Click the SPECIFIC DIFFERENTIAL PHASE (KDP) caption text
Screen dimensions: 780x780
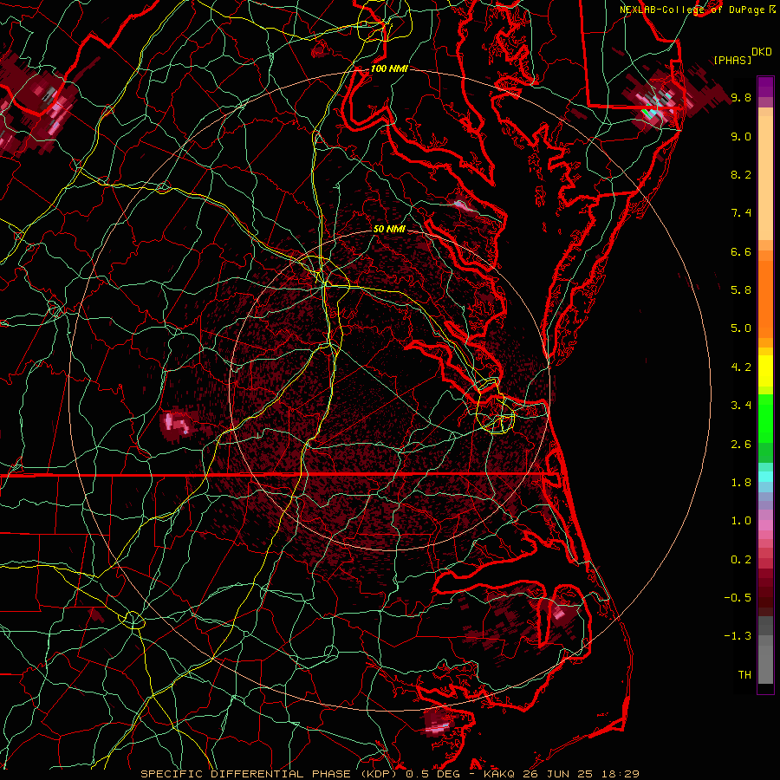click(270, 774)
